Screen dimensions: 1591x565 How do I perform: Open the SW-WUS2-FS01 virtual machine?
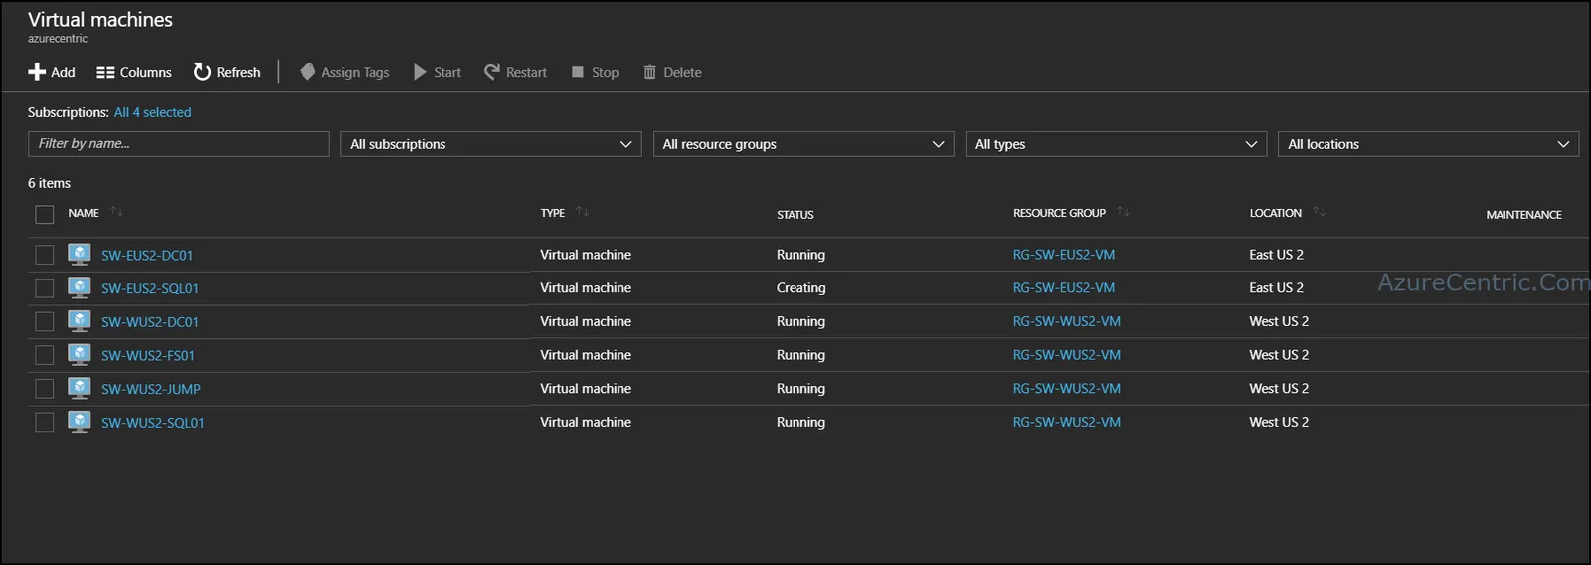pos(148,355)
